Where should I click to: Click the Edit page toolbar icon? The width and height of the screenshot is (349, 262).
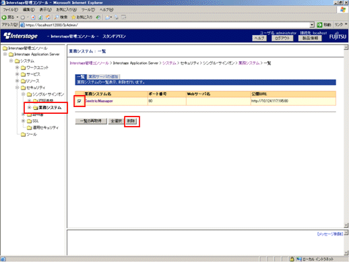123,18
